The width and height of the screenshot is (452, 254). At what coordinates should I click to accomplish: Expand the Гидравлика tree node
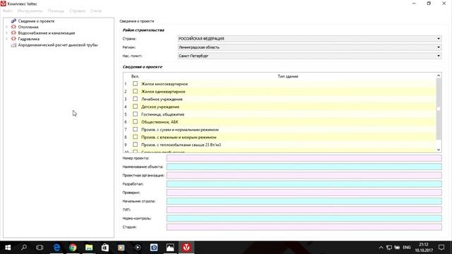click(x=6, y=39)
